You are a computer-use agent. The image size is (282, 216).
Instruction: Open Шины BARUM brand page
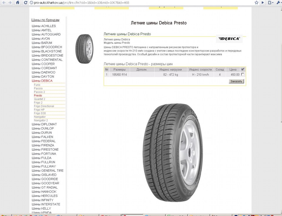(x=42, y=43)
